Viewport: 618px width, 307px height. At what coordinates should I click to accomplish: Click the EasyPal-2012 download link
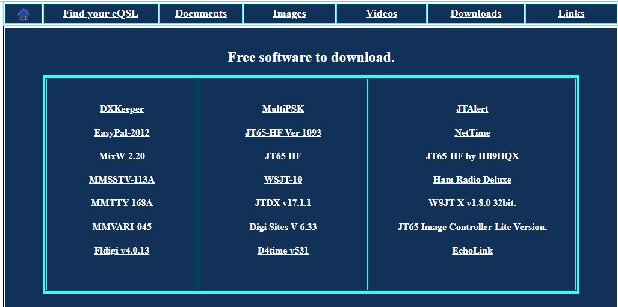pos(122,133)
